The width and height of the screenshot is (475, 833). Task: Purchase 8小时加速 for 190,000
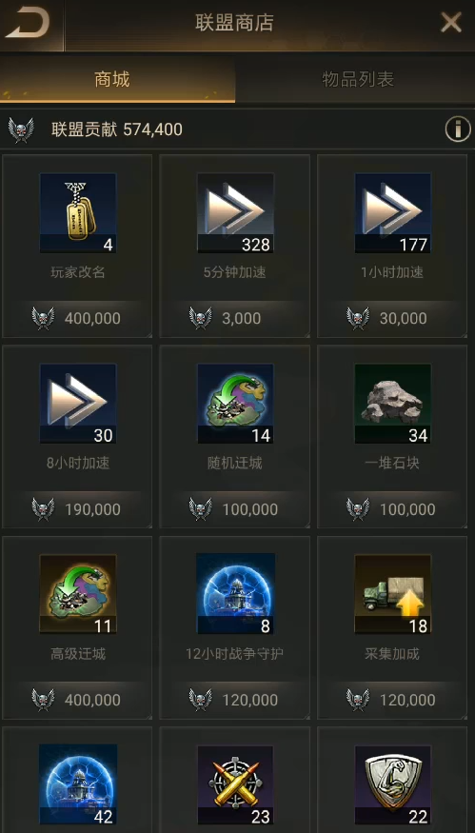(77, 509)
